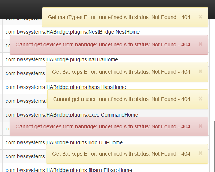The image size is (215, 172).
Task: Click the red habridge alert text below NestHome
Action: coord(103,44)
